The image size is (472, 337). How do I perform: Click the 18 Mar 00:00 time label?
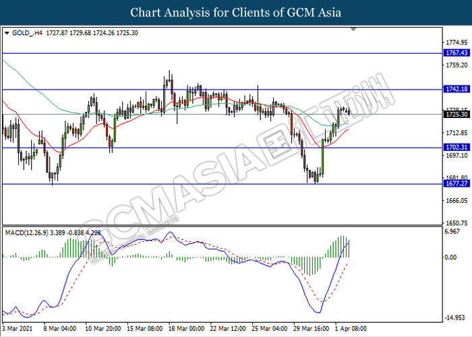(186, 328)
